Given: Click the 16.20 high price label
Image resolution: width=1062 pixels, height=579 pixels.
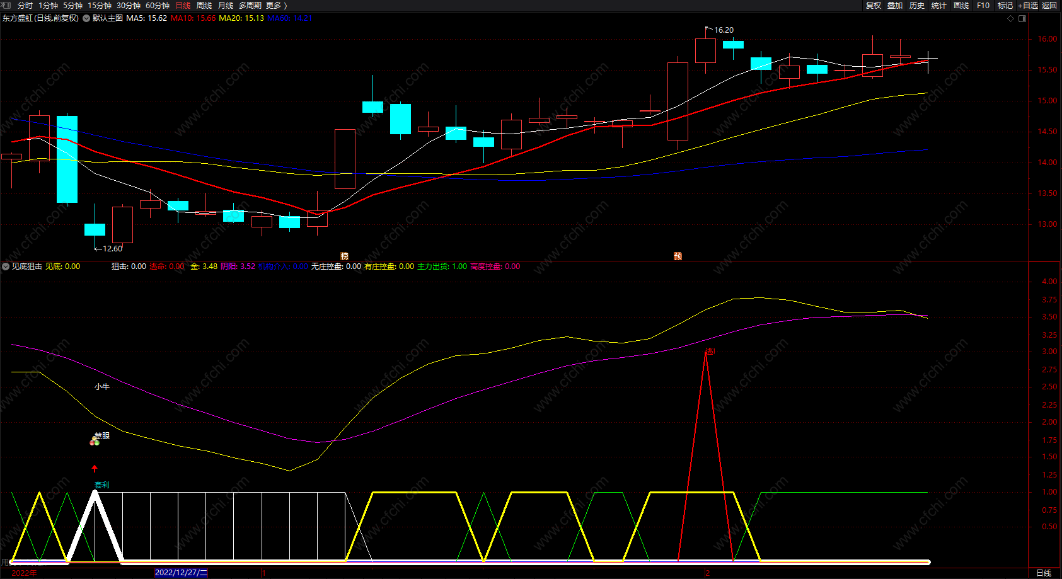Looking at the screenshot, I should (724, 30).
